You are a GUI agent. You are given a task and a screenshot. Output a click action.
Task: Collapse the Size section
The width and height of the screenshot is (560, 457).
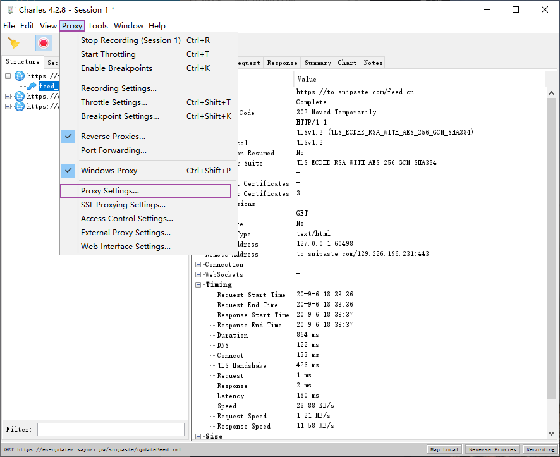198,436
